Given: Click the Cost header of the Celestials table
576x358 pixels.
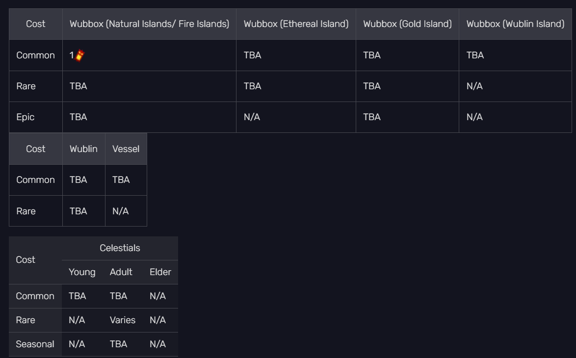Looking at the screenshot, I should pyautogui.click(x=26, y=260).
